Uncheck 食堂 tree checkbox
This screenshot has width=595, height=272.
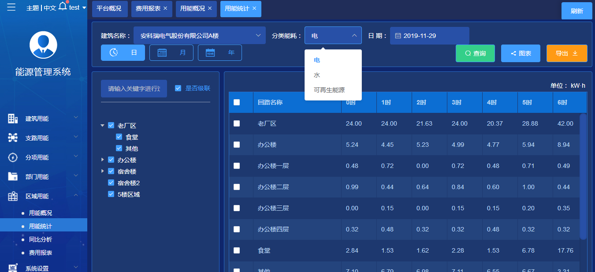[x=119, y=137]
